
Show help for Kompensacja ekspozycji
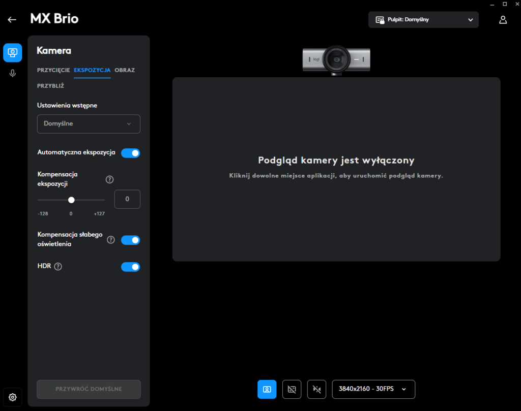pyautogui.click(x=110, y=179)
